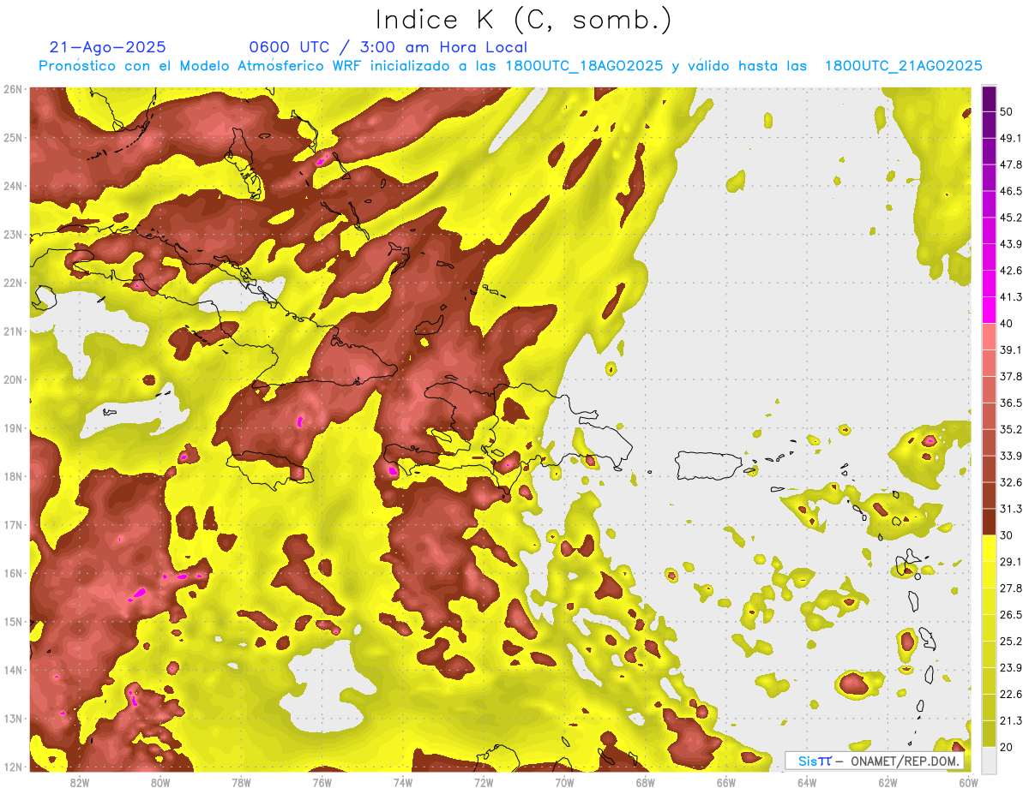Click the colorbar value 43.9
The image size is (1029, 794).
pyautogui.click(x=1012, y=244)
